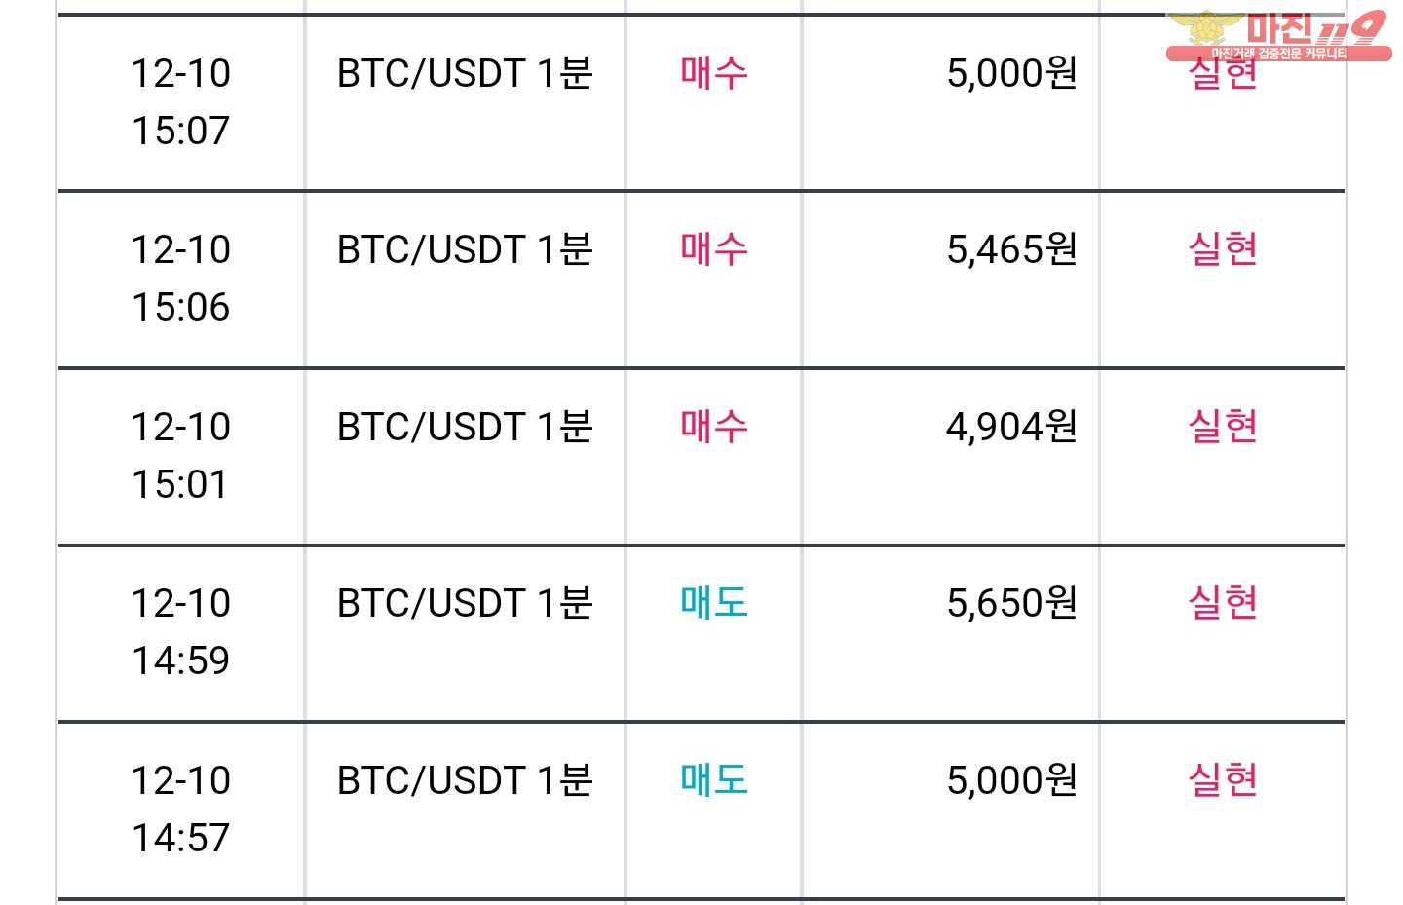Screen dimensions: 1403x905
Task: Click BTC/USDT 1분 in the 15:07 row
Action: tap(465, 73)
